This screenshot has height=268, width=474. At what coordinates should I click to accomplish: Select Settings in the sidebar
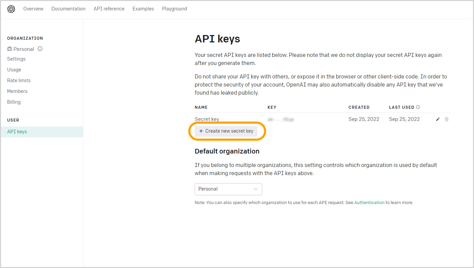16,59
